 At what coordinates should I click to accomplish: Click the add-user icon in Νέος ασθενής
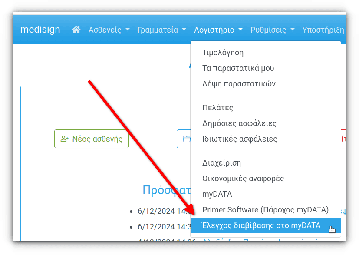pyautogui.click(x=64, y=139)
